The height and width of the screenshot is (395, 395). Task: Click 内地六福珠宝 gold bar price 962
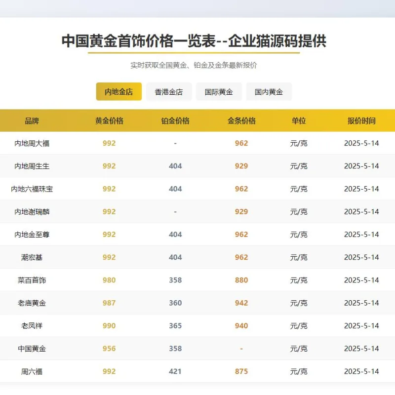(x=241, y=189)
